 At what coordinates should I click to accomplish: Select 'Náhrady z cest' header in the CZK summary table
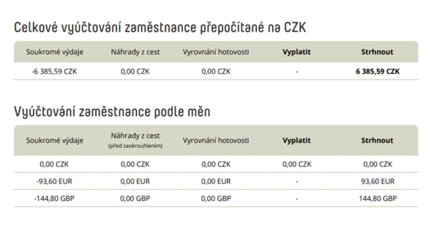pyautogui.click(x=135, y=52)
